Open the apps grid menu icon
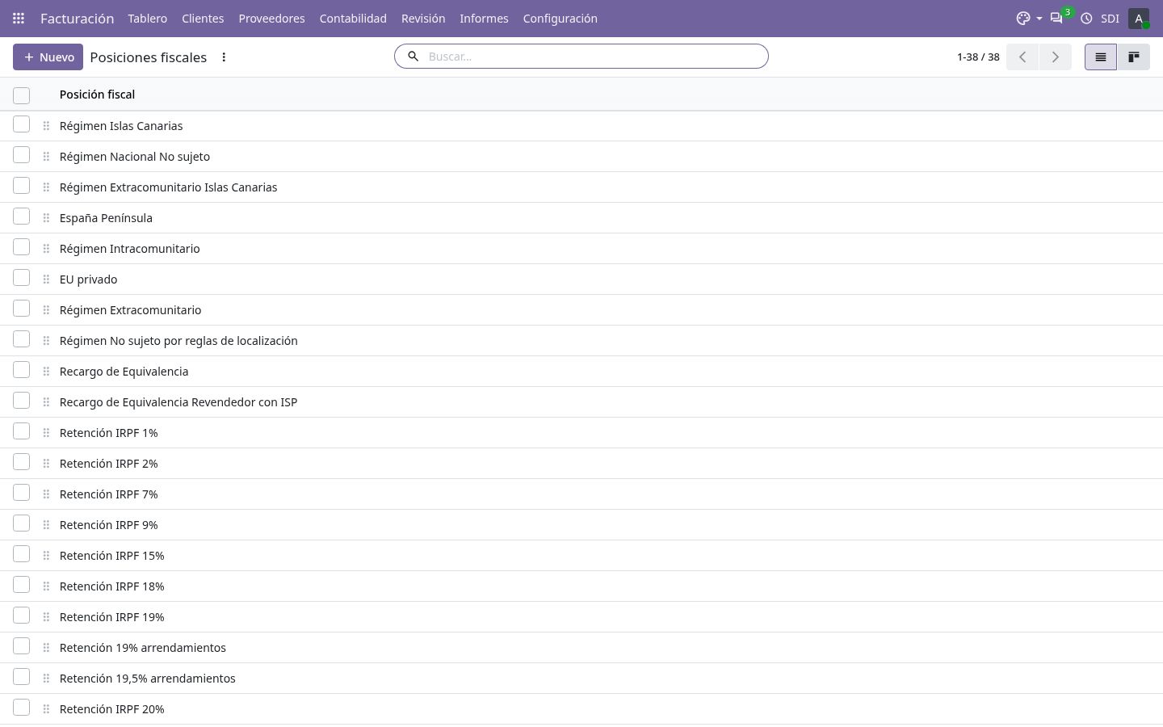The image size is (1163, 727). [19, 18]
